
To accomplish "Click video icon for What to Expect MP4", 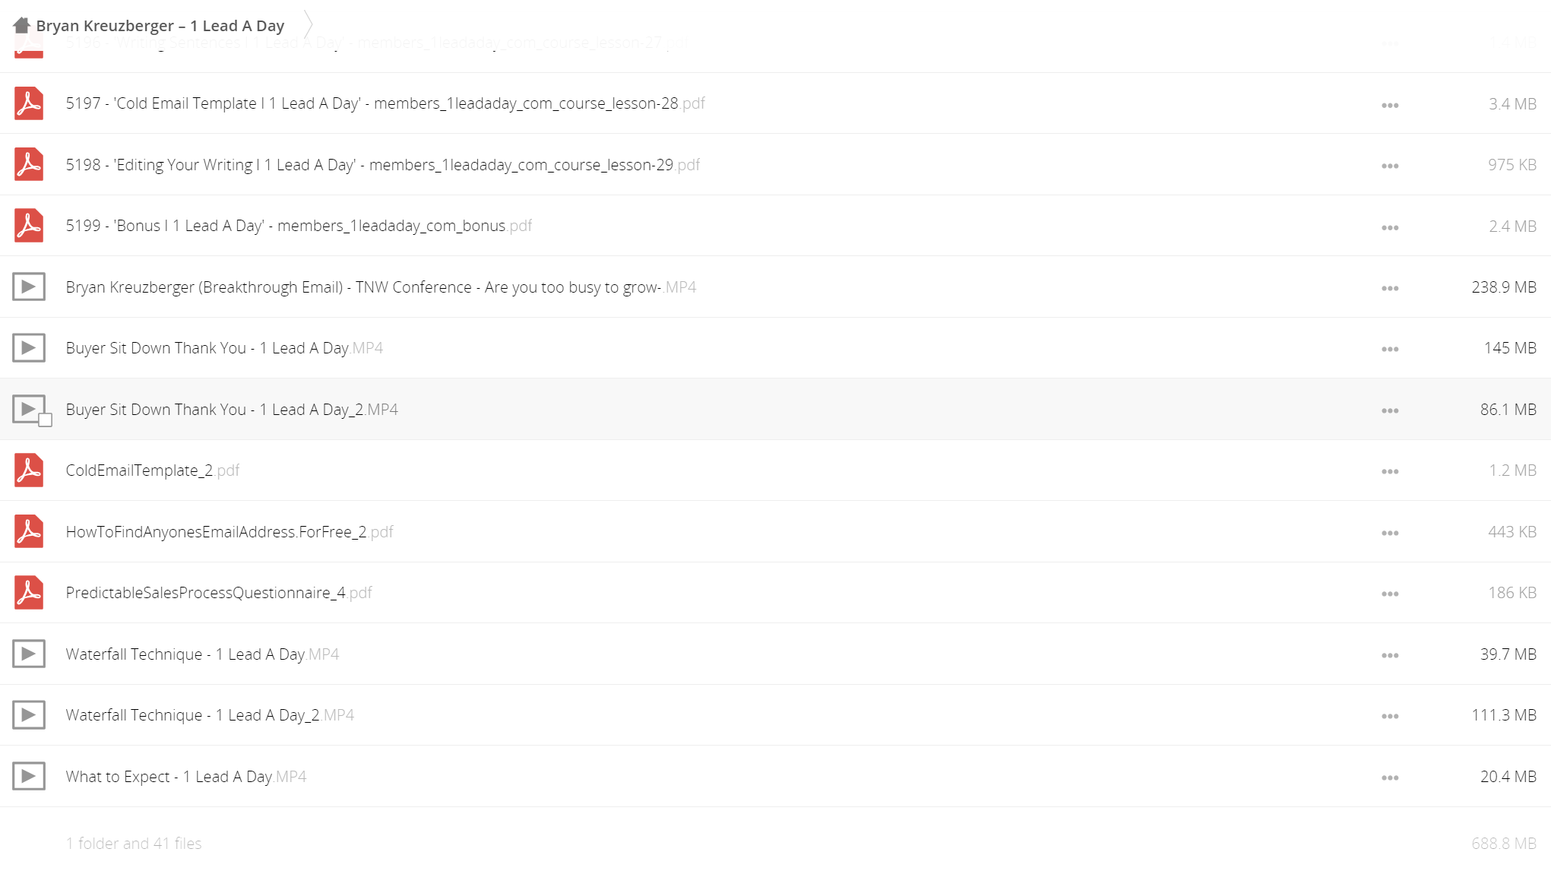I will point(29,776).
